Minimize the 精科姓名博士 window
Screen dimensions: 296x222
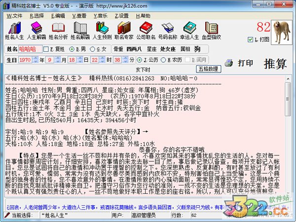tap(259, 4)
